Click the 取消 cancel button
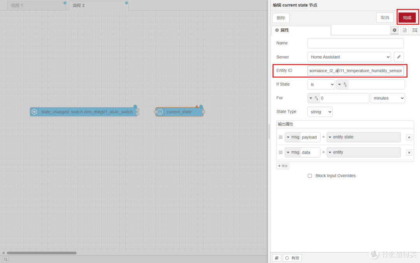 click(x=385, y=17)
